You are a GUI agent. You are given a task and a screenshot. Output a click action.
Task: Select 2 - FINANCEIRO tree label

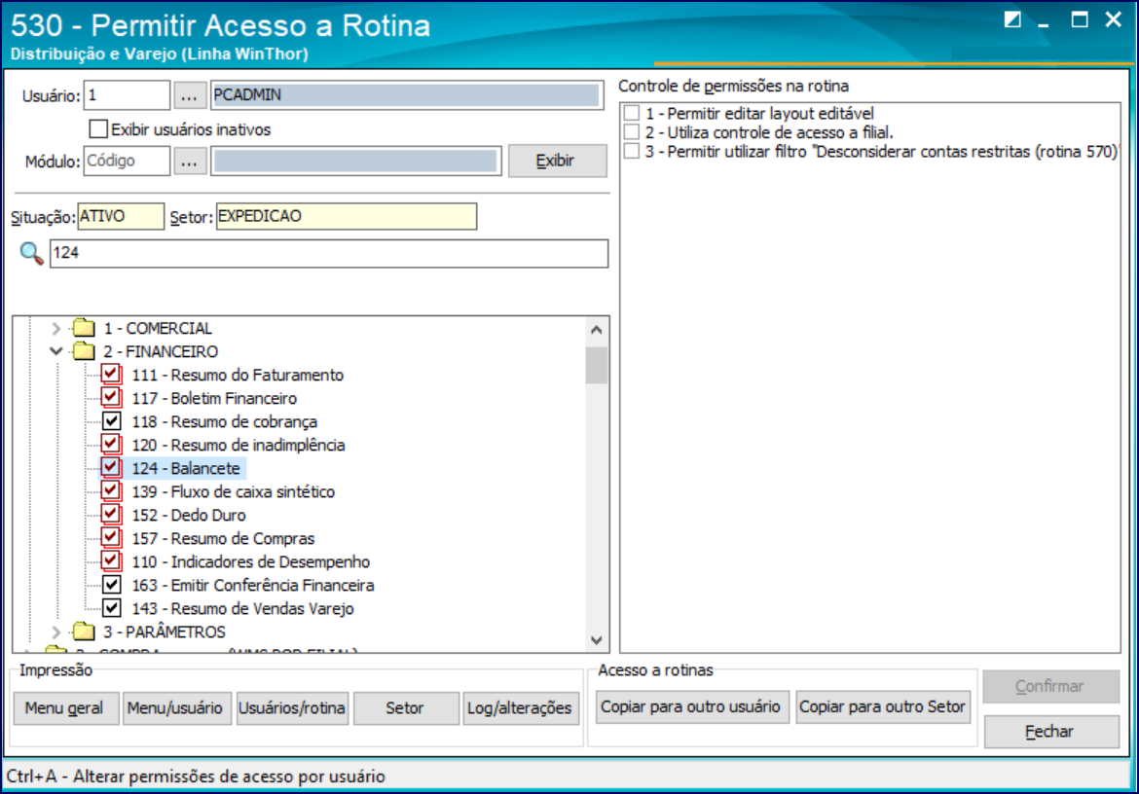pyautogui.click(x=161, y=351)
